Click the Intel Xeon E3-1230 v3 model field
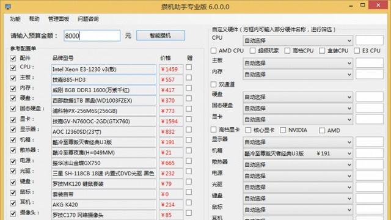 (x=103, y=69)
